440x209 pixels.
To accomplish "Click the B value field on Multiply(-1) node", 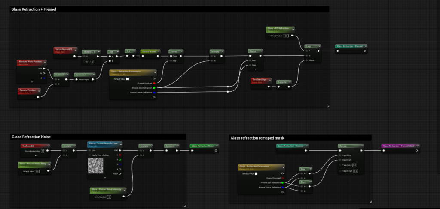I will (x=91, y=62).
